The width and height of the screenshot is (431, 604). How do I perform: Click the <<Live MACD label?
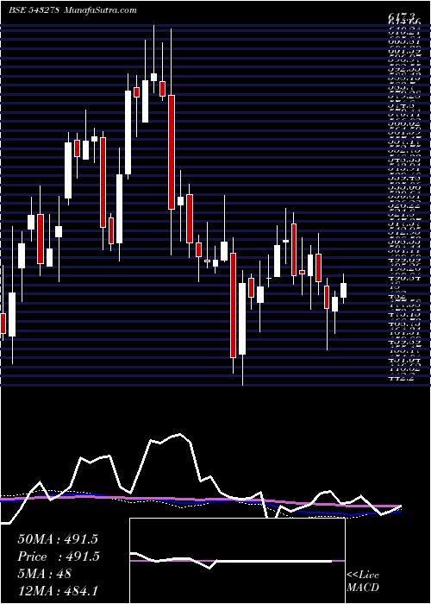(363, 582)
